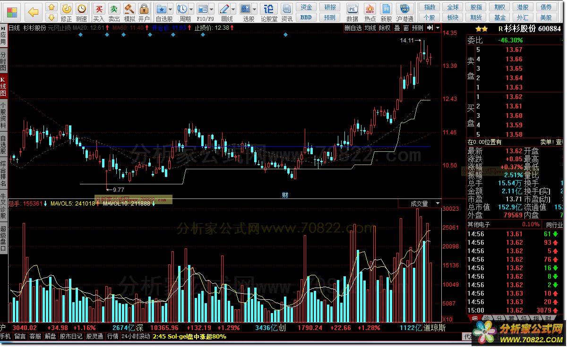The image size is (567, 347).
Task: Click the 外汇 forex button
Action: click(x=523, y=17)
